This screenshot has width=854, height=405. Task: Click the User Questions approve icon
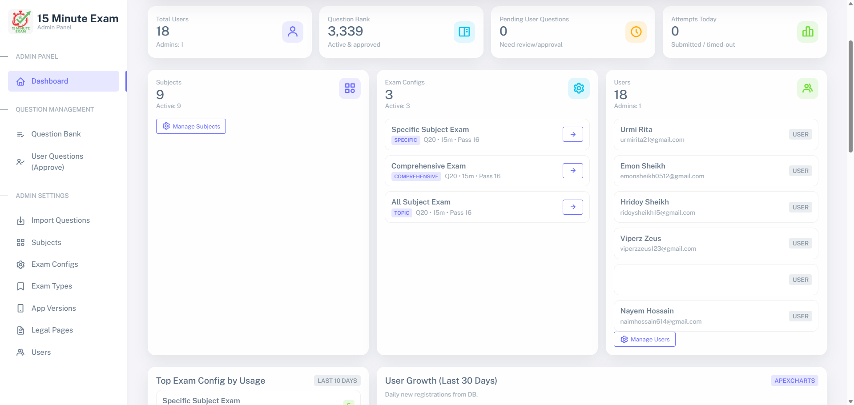20,162
